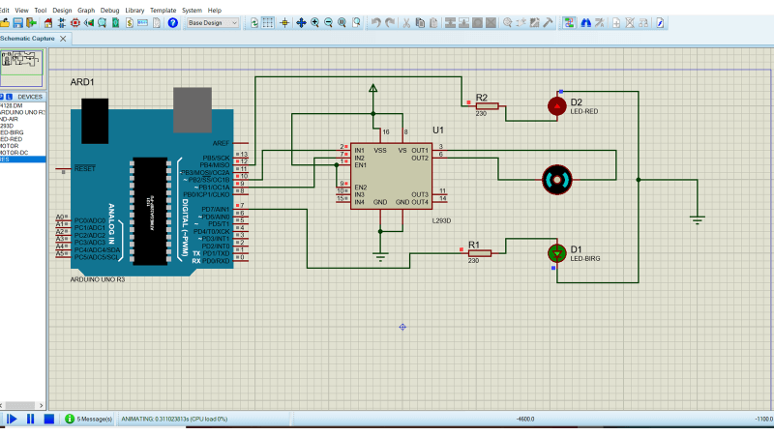Click the Zoom Out magnifier icon
This screenshot has width=774, height=435.
[x=330, y=22]
